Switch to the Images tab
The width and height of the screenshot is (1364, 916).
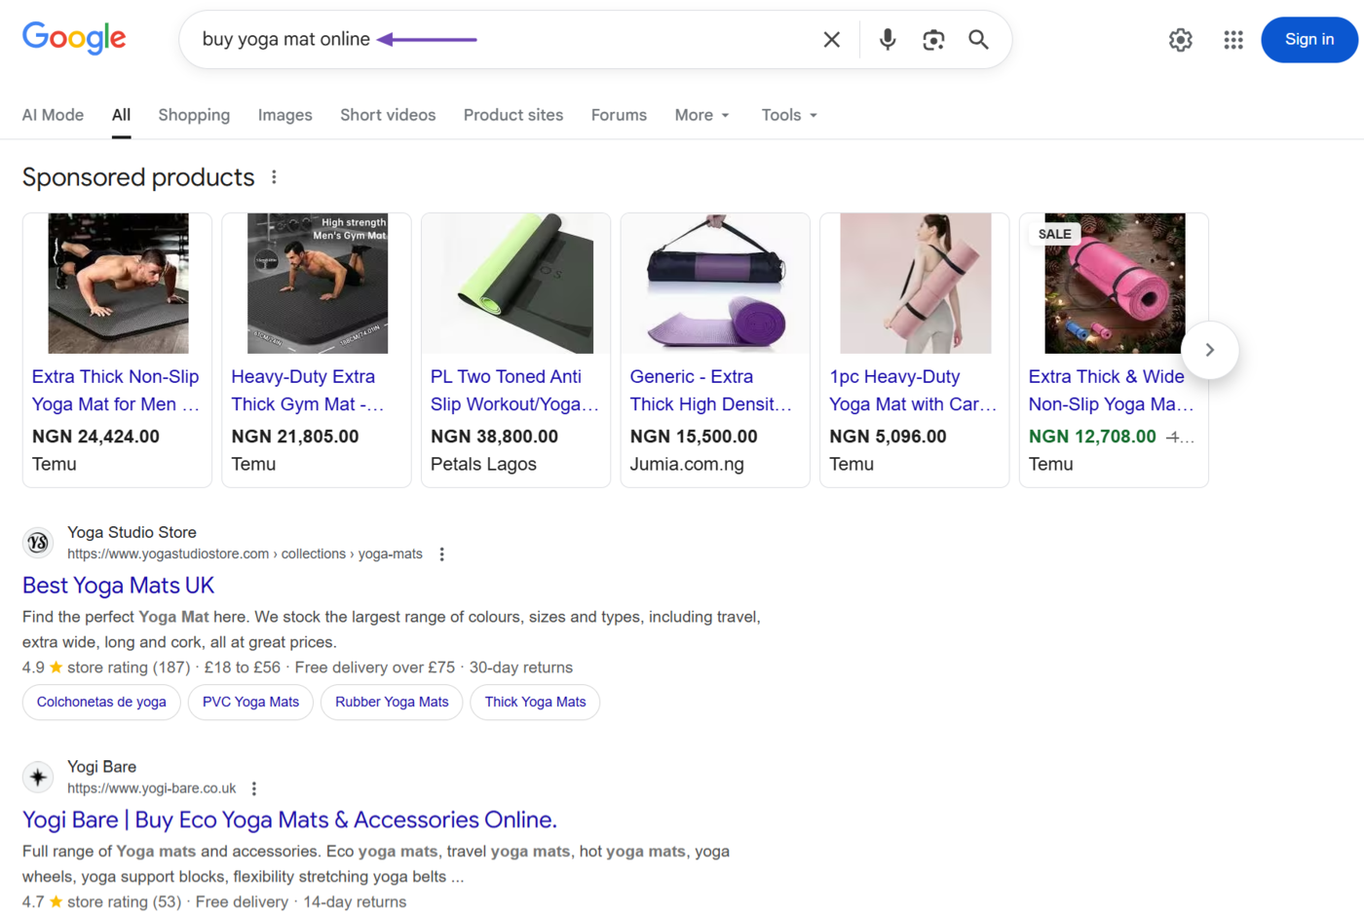point(284,115)
